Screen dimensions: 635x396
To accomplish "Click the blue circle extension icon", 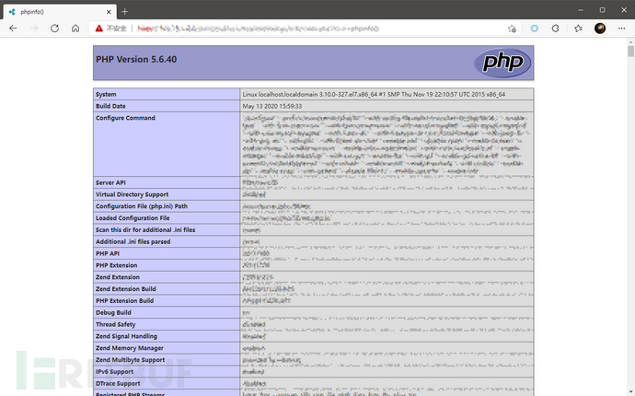I will 535,29.
